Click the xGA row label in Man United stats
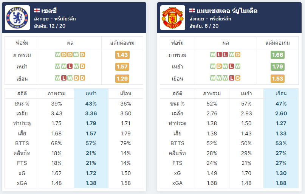Image resolution: width=305 pixels, height=194 pixels. 177,183
